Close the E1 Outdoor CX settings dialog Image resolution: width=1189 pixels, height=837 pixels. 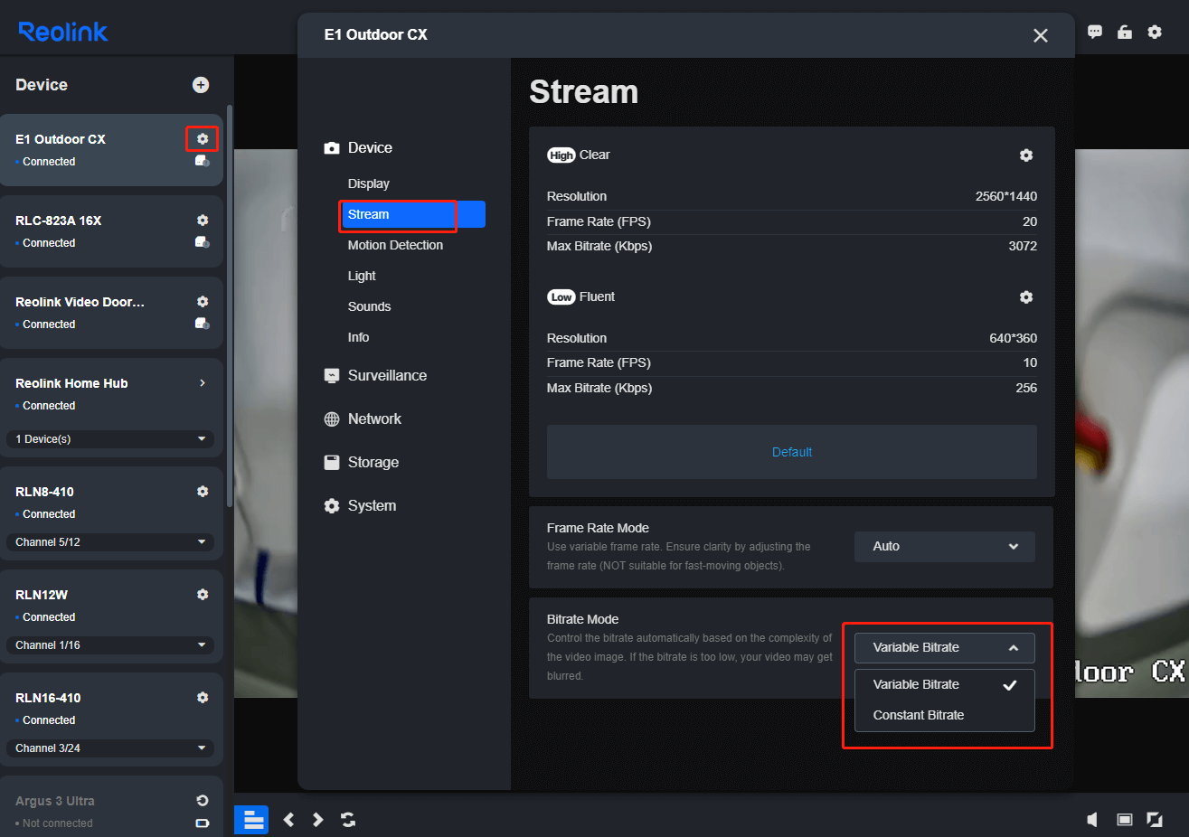click(1041, 35)
